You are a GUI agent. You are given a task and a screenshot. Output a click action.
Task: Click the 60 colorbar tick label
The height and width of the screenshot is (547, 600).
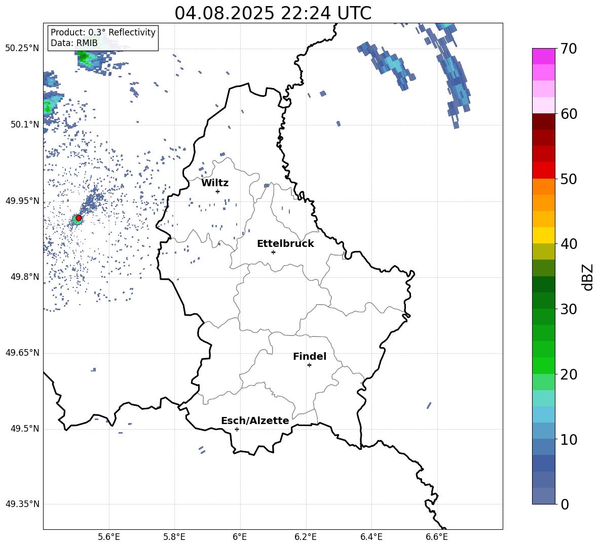tap(569, 114)
